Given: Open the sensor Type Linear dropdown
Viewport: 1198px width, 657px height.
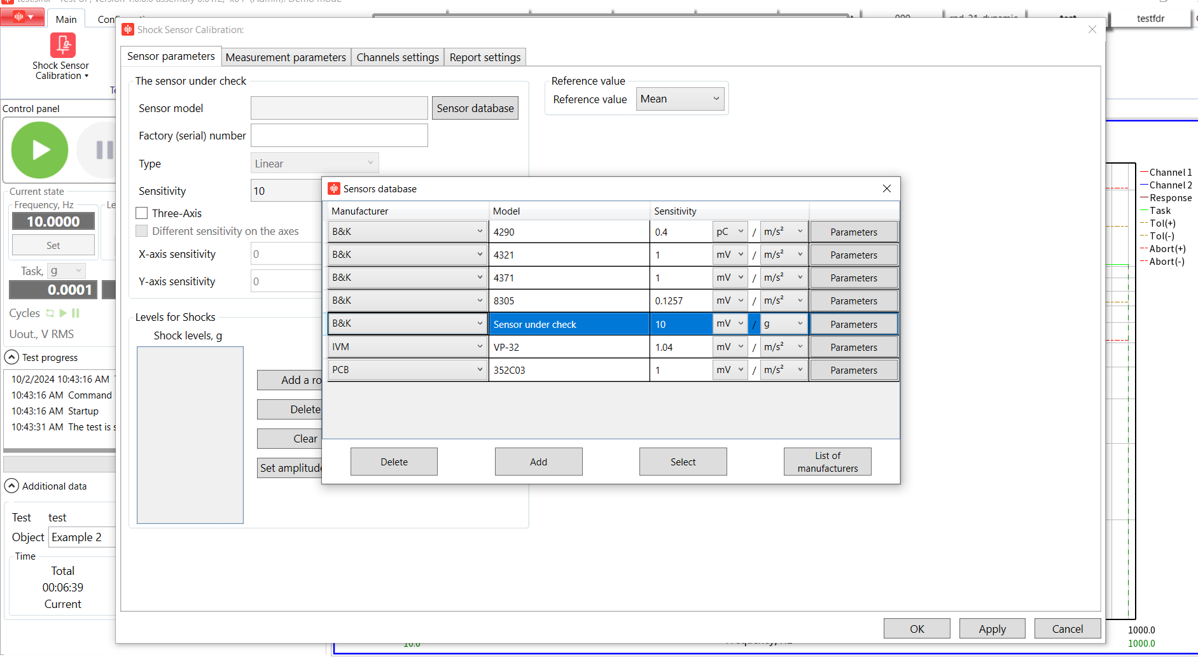Looking at the screenshot, I should tap(314, 164).
